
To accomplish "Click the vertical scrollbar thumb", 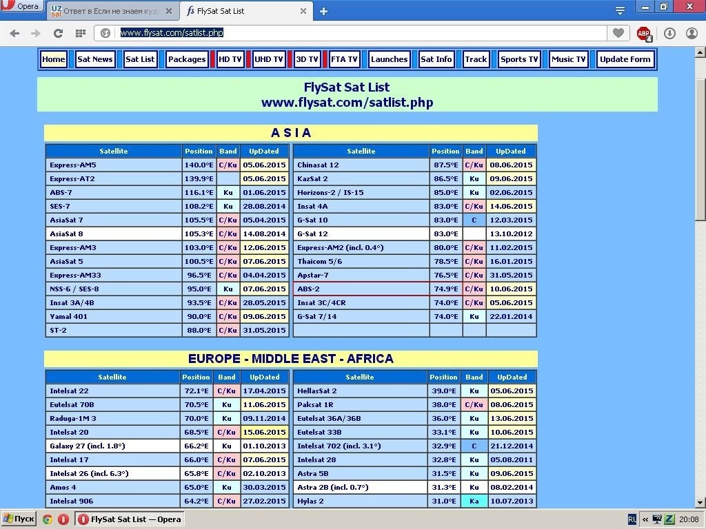I will pos(700,149).
